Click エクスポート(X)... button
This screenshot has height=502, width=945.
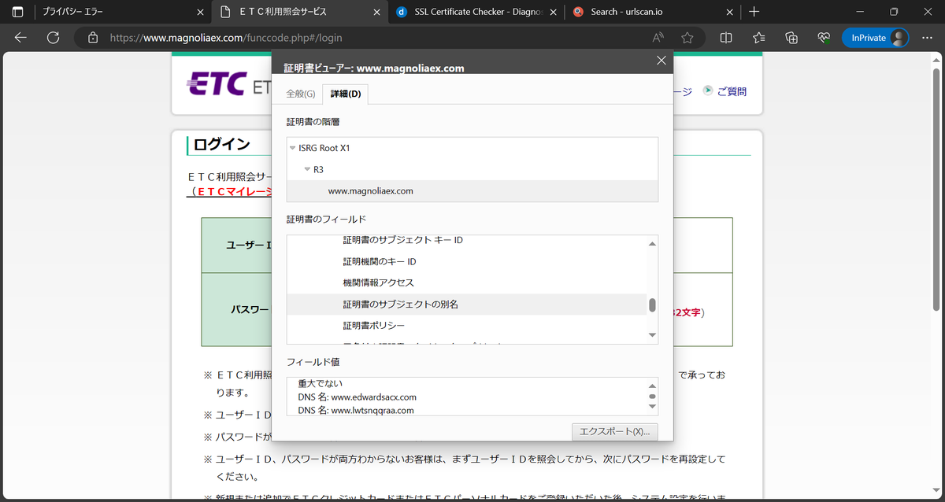click(615, 431)
